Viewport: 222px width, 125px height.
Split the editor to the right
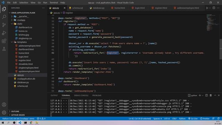pos(214,8)
